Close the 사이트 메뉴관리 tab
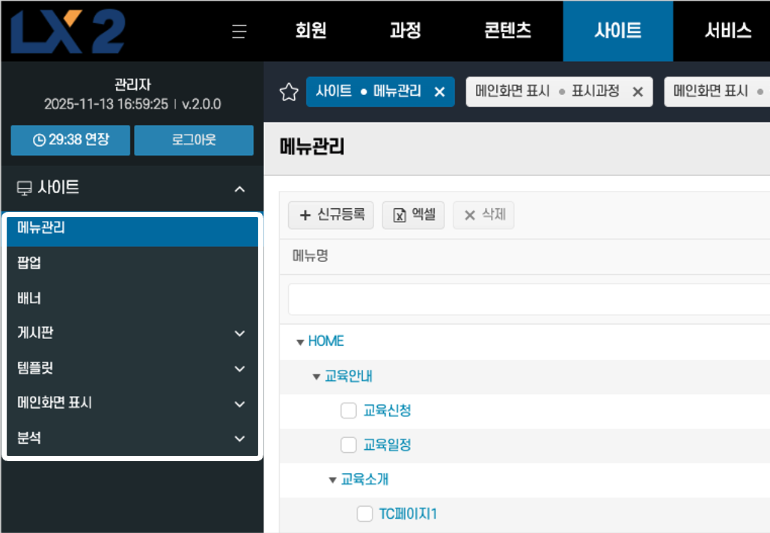The image size is (770, 533). click(440, 92)
